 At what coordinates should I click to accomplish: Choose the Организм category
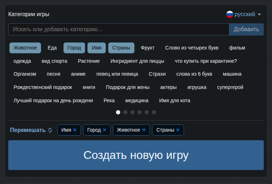point(25,74)
